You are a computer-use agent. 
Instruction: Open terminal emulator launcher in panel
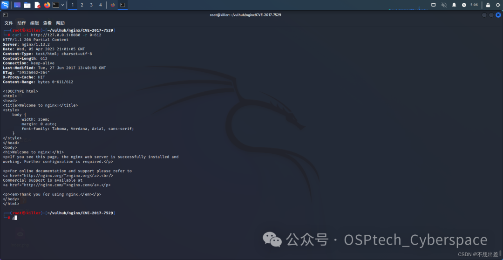(x=56, y=5)
